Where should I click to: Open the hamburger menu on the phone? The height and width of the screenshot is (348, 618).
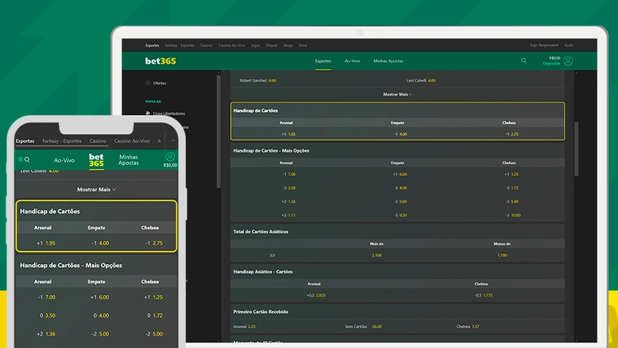(x=20, y=159)
